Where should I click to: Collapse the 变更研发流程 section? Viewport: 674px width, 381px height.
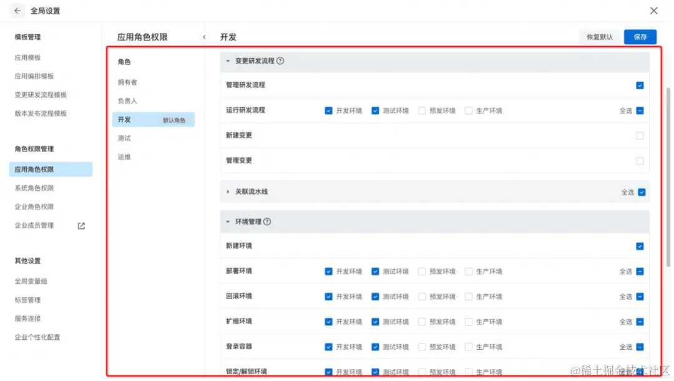click(x=227, y=60)
